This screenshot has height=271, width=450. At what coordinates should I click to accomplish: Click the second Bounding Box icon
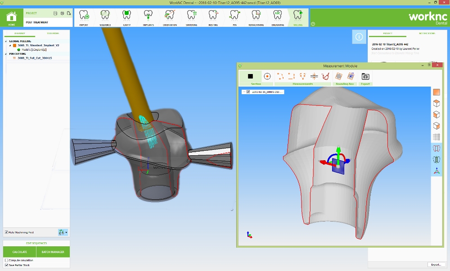click(x=351, y=76)
